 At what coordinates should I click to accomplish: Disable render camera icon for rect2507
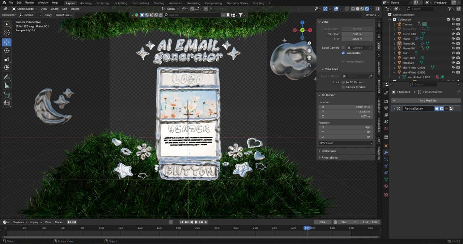click(x=458, y=63)
